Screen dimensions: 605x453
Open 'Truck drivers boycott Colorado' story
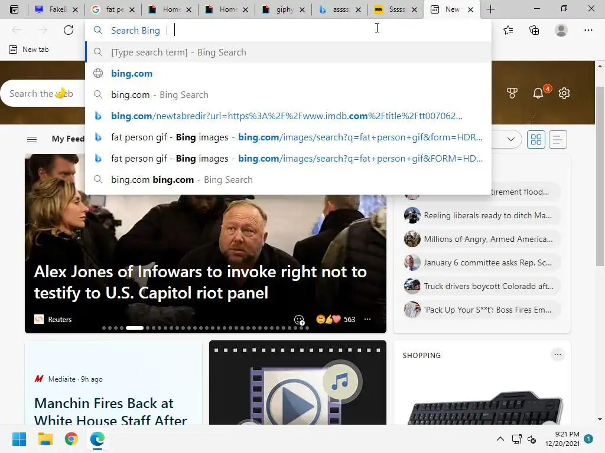pos(482,286)
